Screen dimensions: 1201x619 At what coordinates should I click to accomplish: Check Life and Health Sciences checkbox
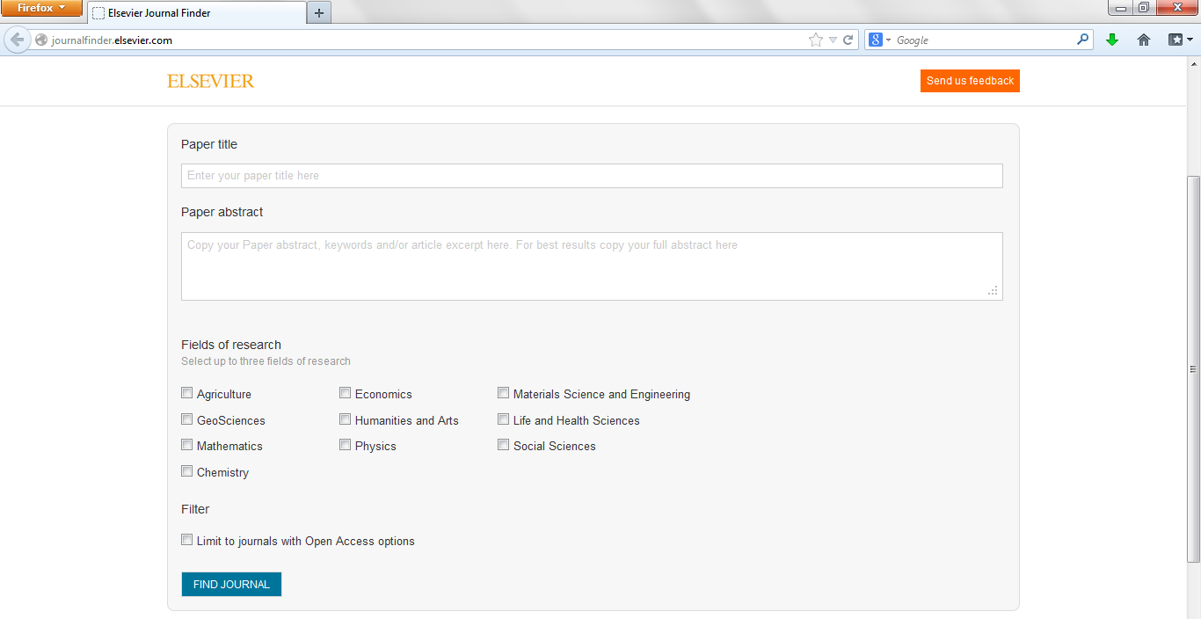point(504,419)
